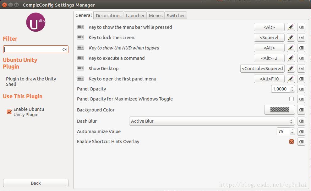Image resolution: width=311 pixels, height=191 pixels.
Task: Change the <Alt> binding for menu bar key
Action: (269, 27)
